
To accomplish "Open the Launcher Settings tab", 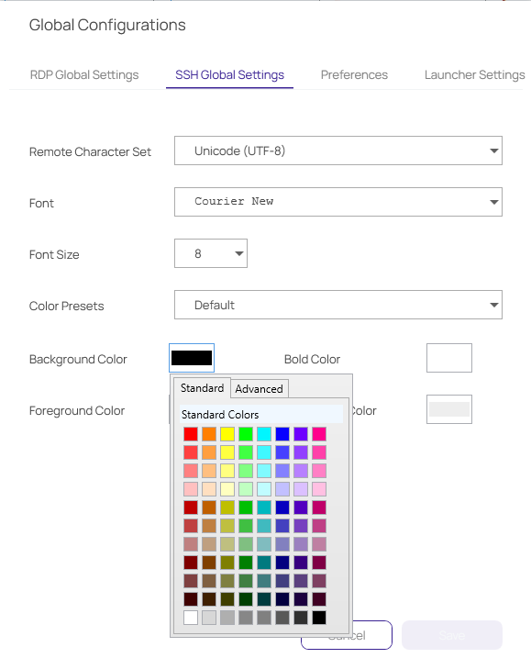I will 474,74.
